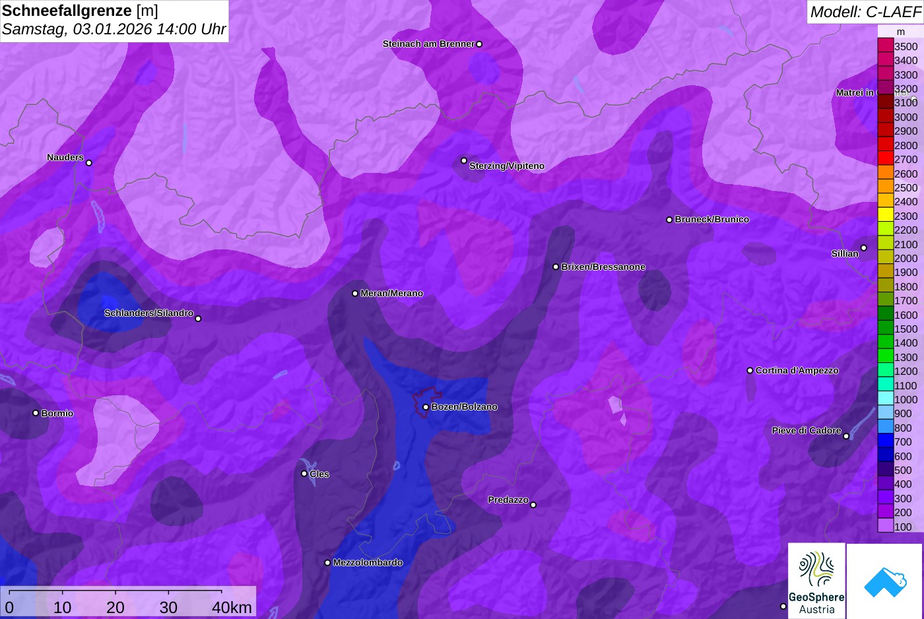Click the 3500 m legend color swatch

tap(885, 46)
